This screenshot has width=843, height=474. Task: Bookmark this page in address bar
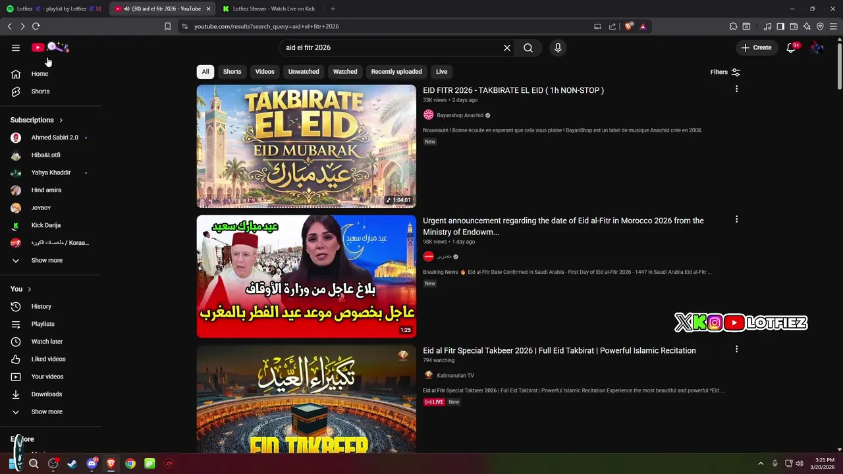coord(167,26)
